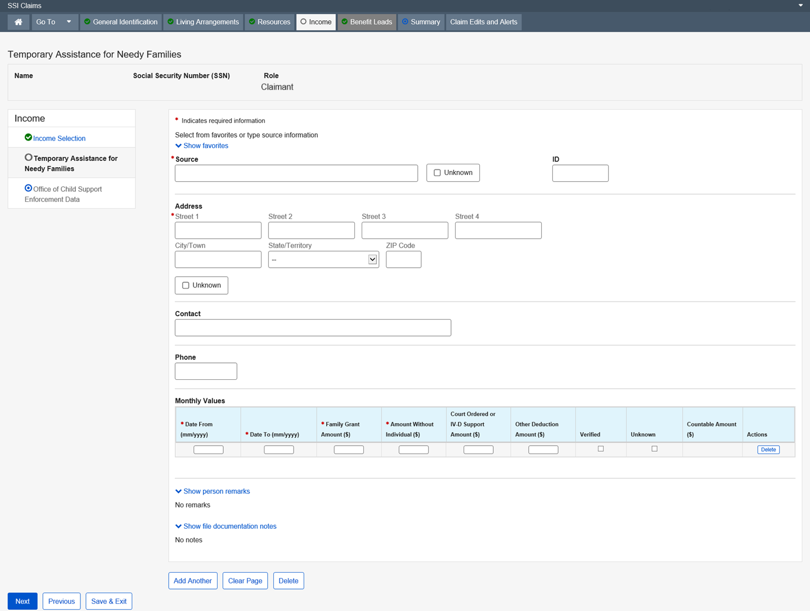Click the SSI Claims top-right collapse arrow
The width and height of the screenshot is (810, 611).
pyautogui.click(x=800, y=6)
